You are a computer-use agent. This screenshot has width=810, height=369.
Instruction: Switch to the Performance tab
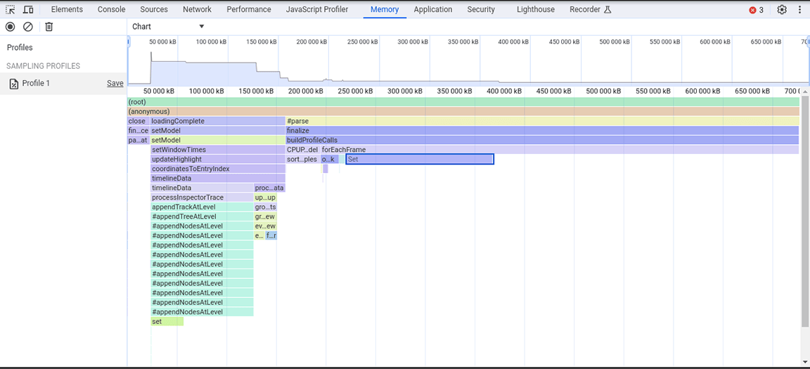point(248,10)
